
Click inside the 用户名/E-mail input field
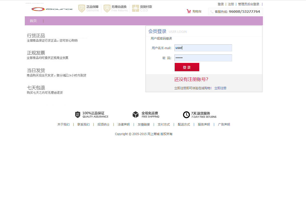(x=203, y=48)
